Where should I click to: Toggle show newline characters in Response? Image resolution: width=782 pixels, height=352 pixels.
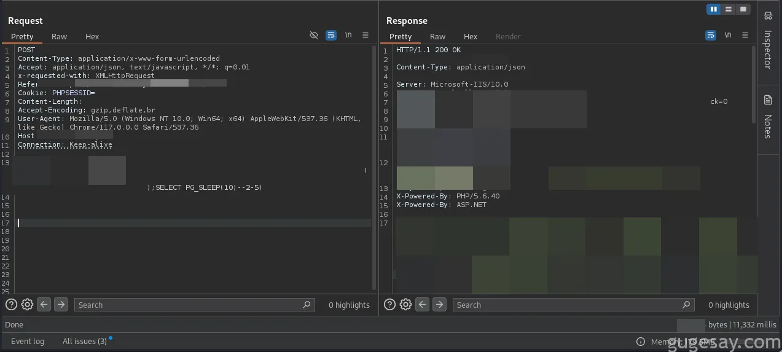click(x=728, y=36)
